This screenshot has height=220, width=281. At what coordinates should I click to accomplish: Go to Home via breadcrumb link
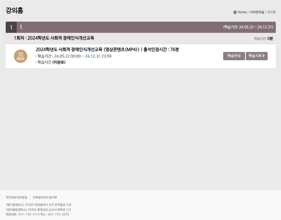(x=242, y=12)
